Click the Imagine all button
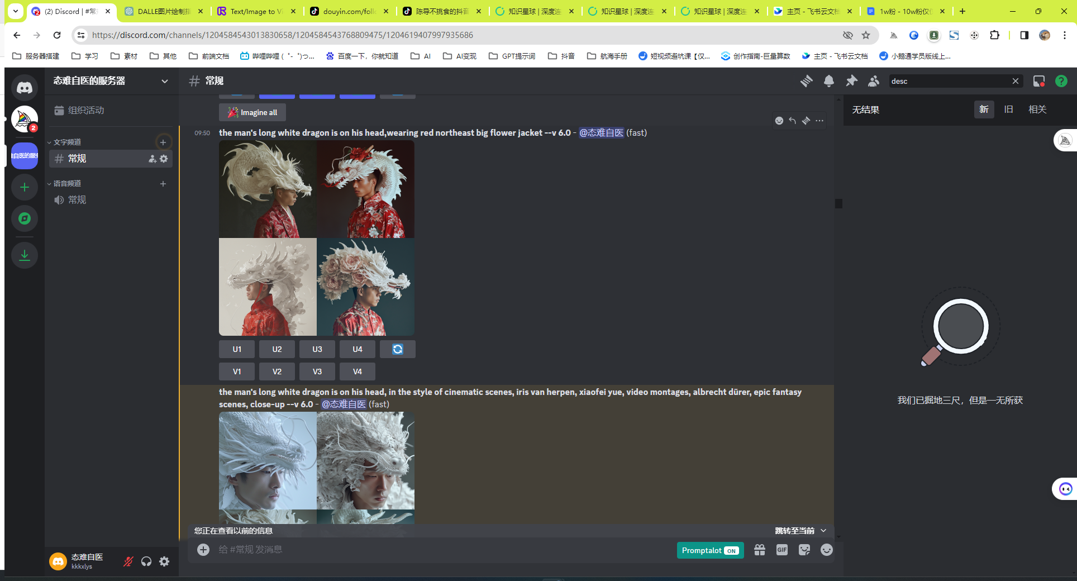 tap(252, 112)
